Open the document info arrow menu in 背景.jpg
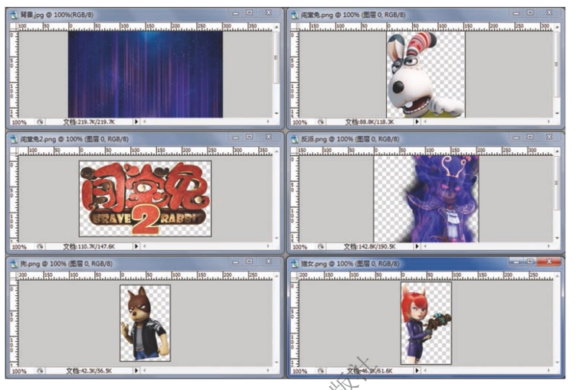 click(x=137, y=122)
